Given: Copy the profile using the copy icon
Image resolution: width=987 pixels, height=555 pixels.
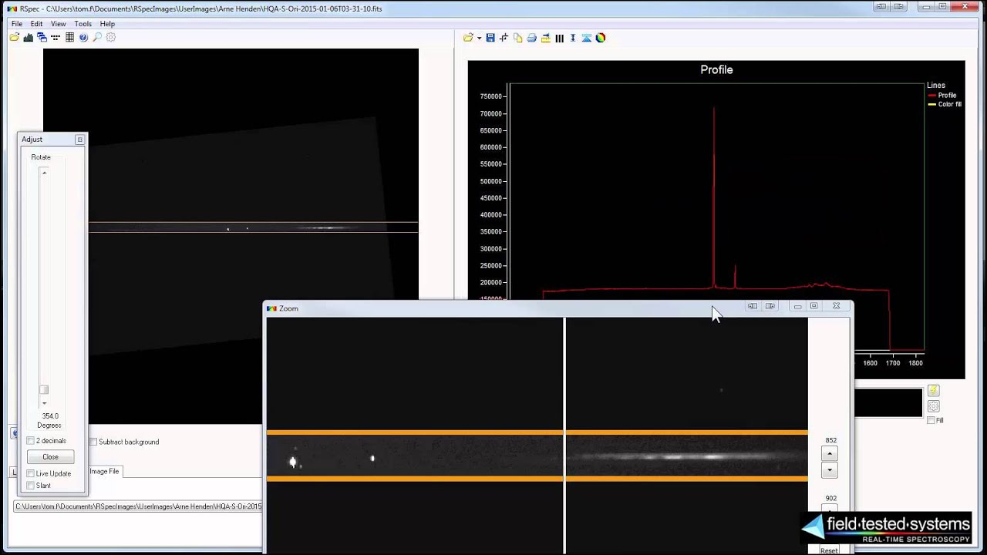Looking at the screenshot, I should pyautogui.click(x=518, y=38).
